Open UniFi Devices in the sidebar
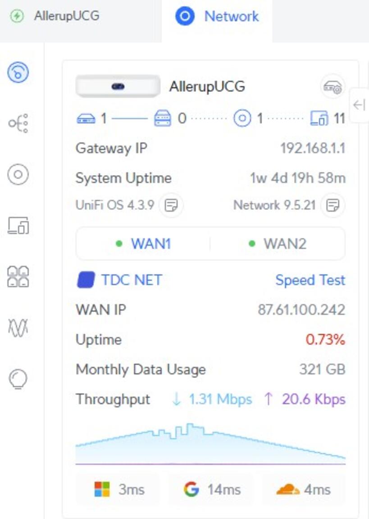This screenshot has height=519, width=369. point(18,174)
